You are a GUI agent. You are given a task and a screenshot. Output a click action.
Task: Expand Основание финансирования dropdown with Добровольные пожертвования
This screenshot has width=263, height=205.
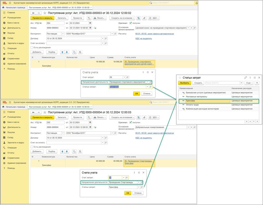click(x=188, y=127)
